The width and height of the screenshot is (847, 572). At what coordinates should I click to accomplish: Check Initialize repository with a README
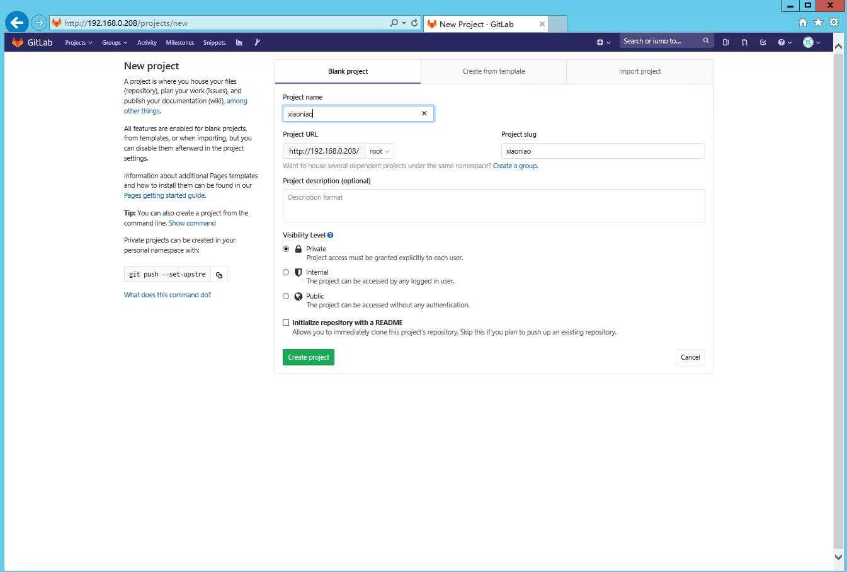[286, 323]
